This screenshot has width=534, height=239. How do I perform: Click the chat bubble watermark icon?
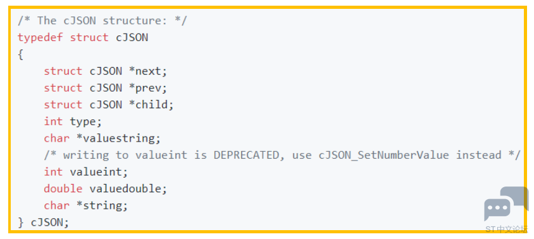506,204
